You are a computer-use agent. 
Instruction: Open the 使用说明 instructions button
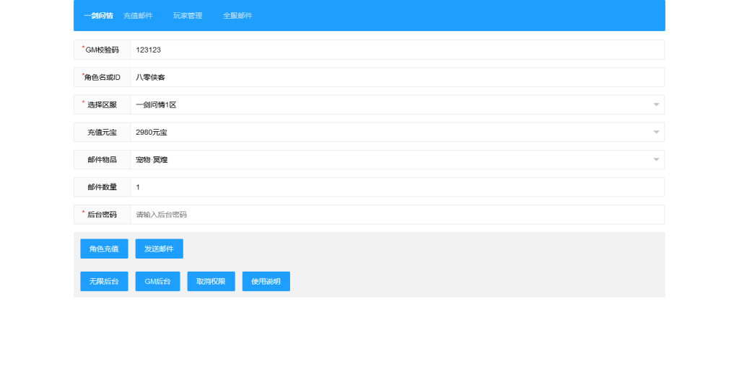(266, 282)
